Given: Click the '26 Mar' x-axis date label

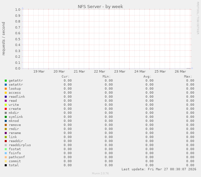Looking at the screenshot, I should (x=180, y=71).
